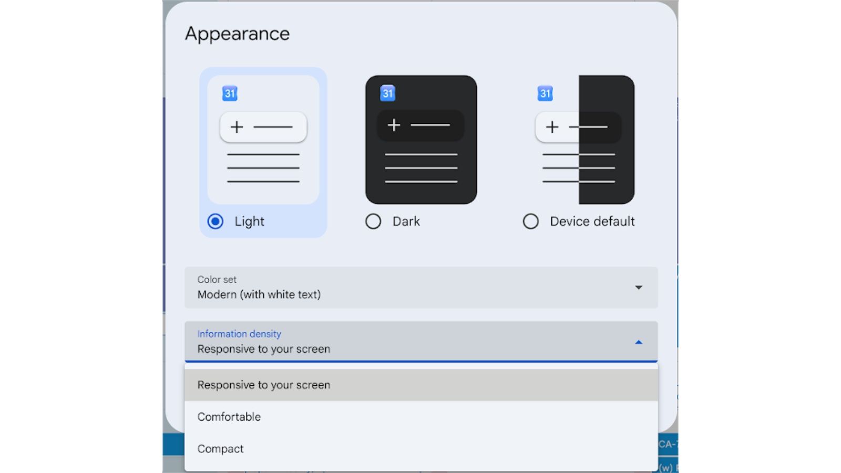841x473 pixels.
Task: Click the Light label text
Action: (x=249, y=222)
